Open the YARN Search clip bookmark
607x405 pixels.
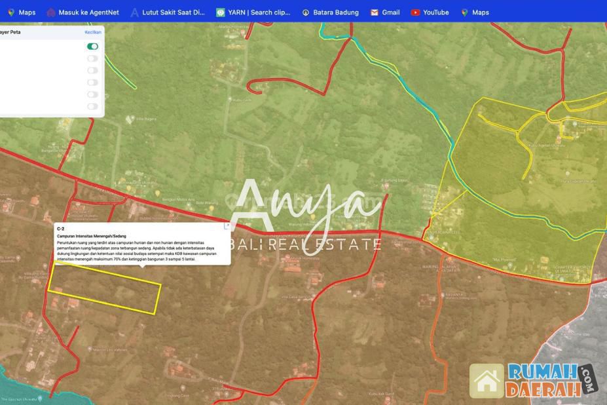253,12
